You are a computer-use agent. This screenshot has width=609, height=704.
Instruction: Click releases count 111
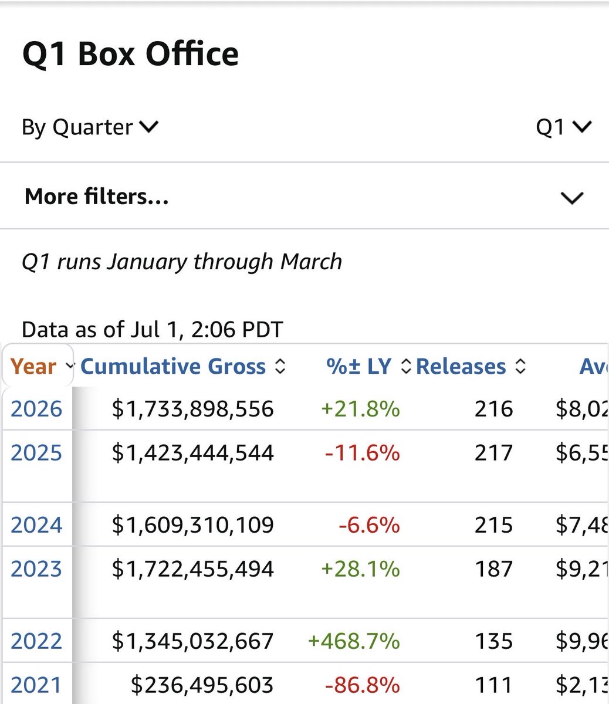click(x=493, y=685)
